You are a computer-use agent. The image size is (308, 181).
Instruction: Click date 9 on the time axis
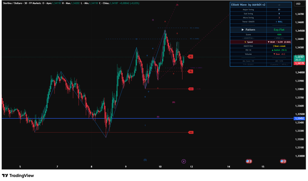tap(126, 167)
